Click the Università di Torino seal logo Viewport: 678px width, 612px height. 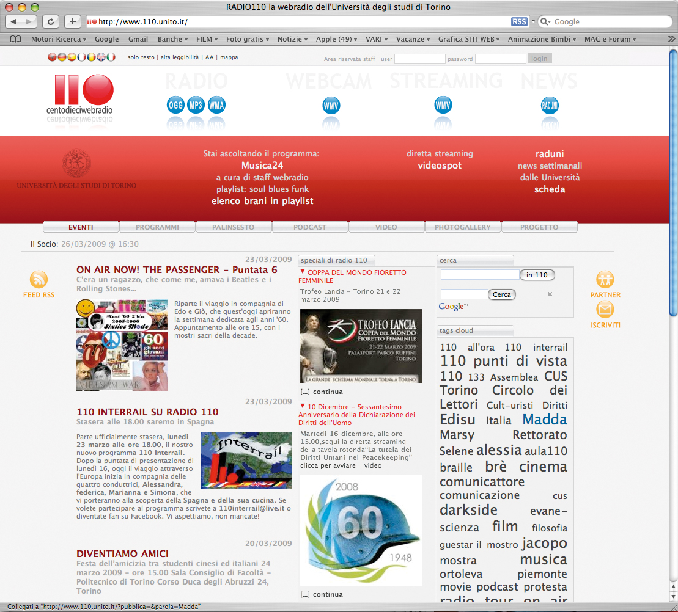(76, 163)
